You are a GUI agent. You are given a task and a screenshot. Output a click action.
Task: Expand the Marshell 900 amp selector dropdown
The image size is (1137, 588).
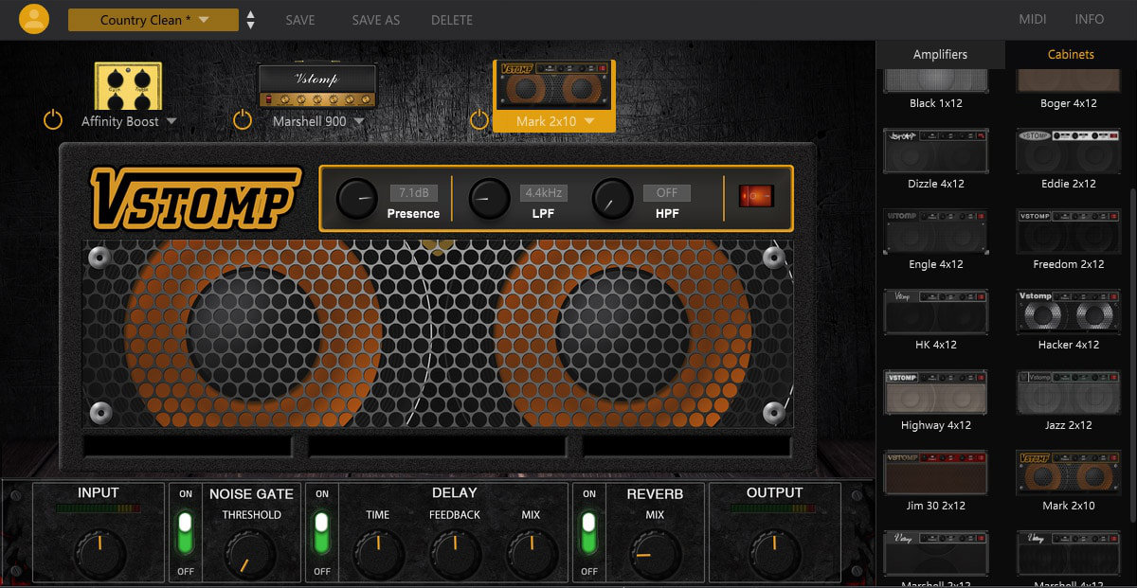[x=361, y=122]
